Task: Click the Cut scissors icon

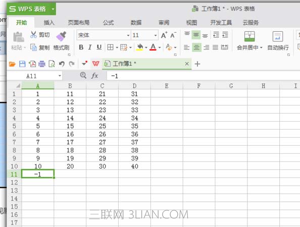Action: tap(33, 35)
